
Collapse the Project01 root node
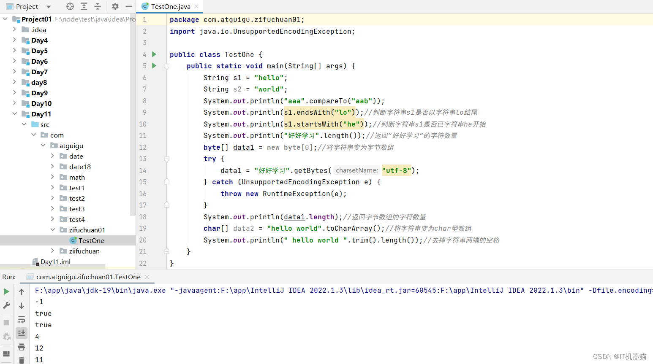click(5, 19)
